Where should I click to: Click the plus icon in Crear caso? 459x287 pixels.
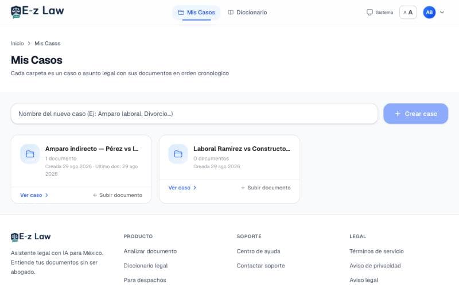coord(398,114)
